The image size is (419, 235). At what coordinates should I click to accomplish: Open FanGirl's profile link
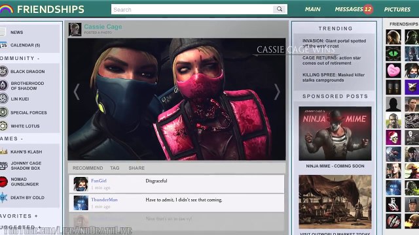point(99,181)
